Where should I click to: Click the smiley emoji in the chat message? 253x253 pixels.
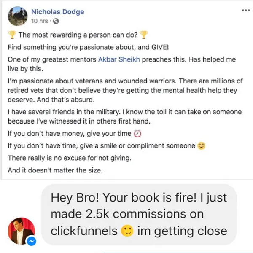(x=127, y=231)
